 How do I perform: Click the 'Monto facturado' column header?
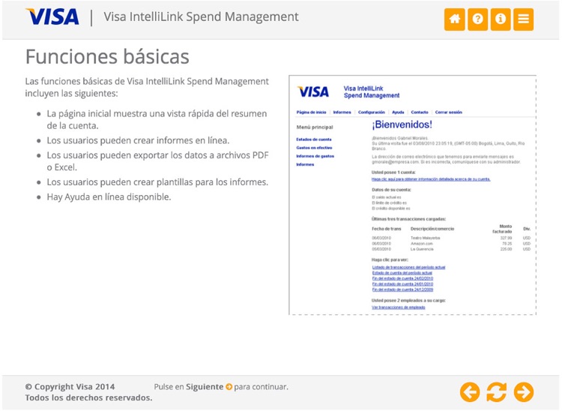[x=502, y=229]
